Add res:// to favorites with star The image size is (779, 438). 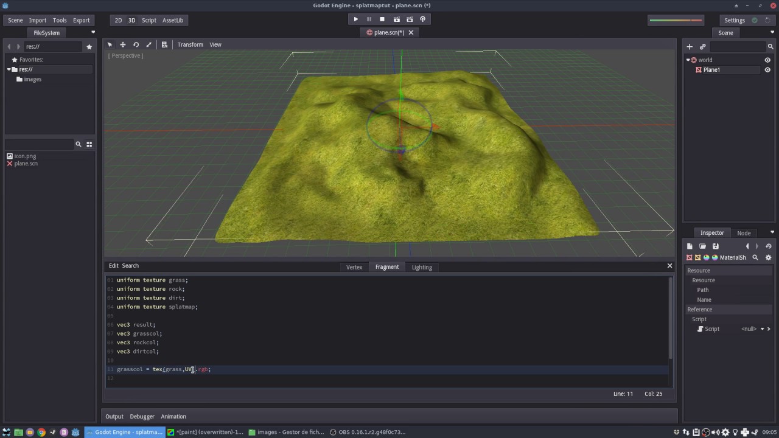coord(89,46)
